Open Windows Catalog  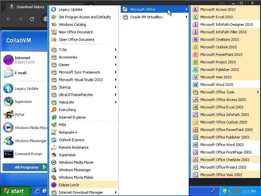(84, 24)
